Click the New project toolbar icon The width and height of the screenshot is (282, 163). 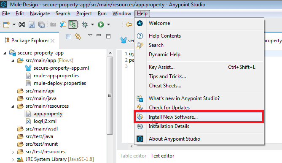pos(6,24)
